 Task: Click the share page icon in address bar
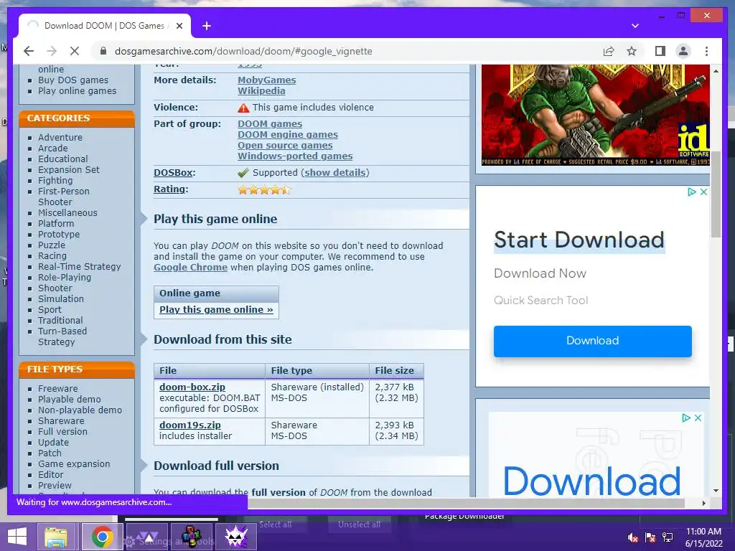click(x=609, y=51)
